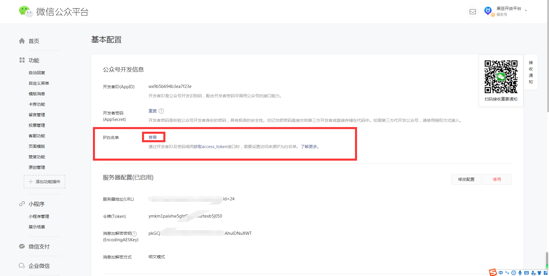Click microphone voice input icon

[x=520, y=273]
